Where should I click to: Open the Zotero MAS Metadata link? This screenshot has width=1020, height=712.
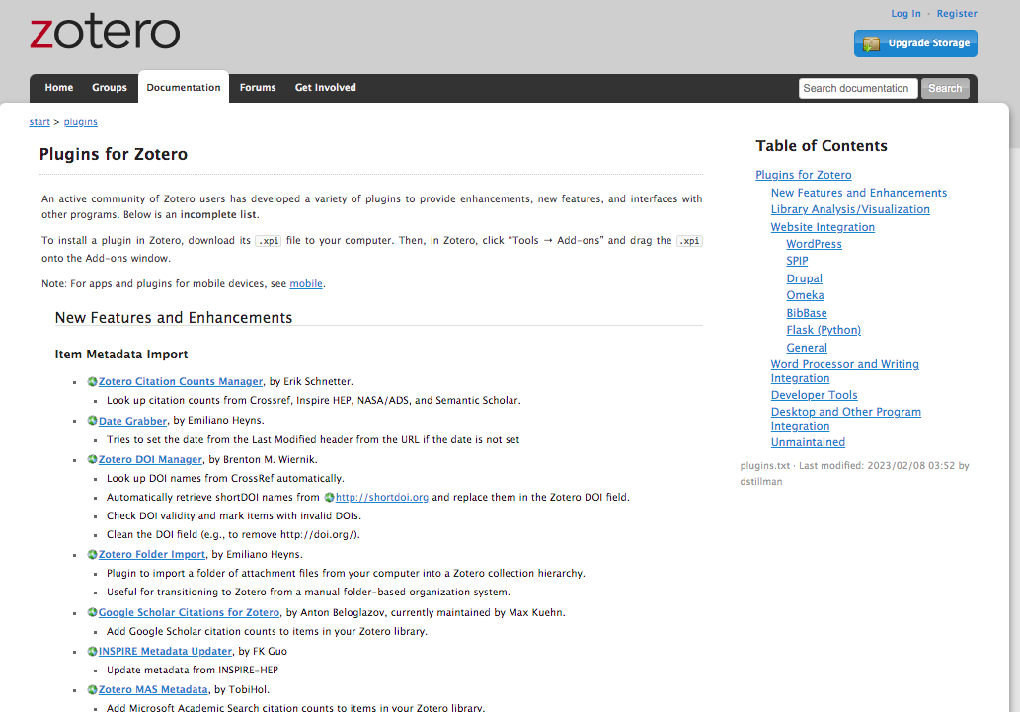point(153,690)
